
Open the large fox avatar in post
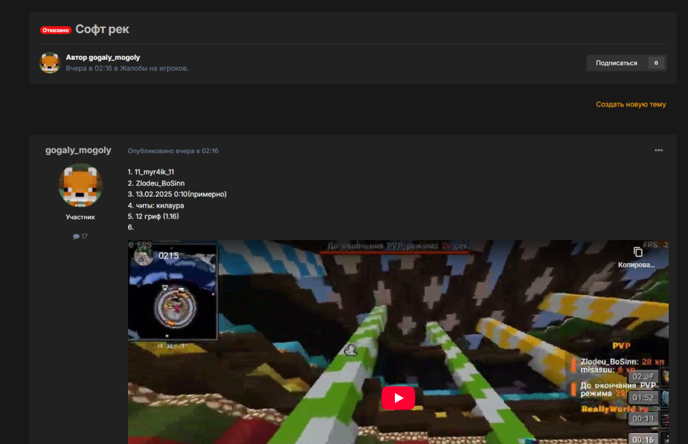(x=80, y=185)
